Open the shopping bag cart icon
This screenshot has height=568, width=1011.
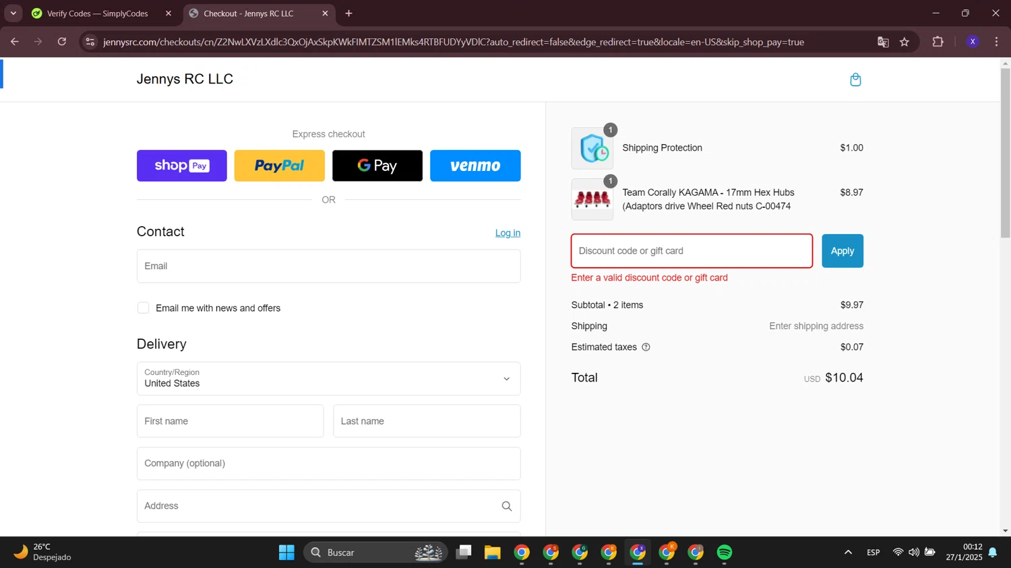(855, 79)
